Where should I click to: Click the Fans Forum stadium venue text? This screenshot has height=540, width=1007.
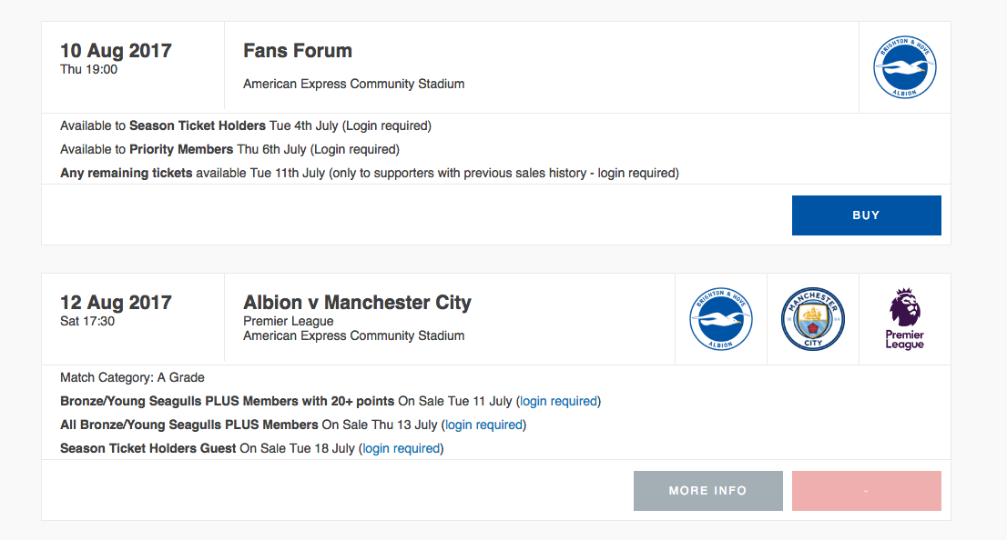tap(354, 84)
